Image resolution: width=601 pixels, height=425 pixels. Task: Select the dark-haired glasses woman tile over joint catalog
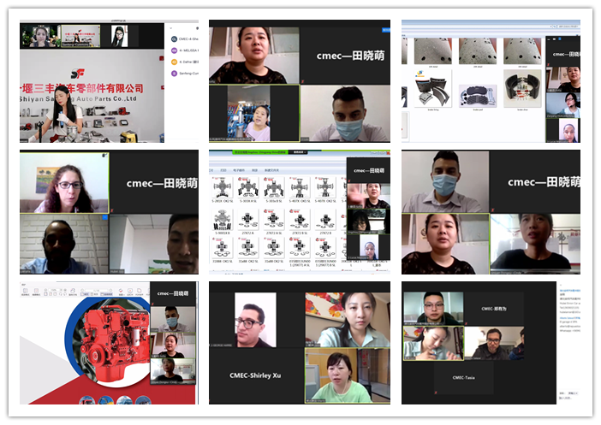point(368,221)
